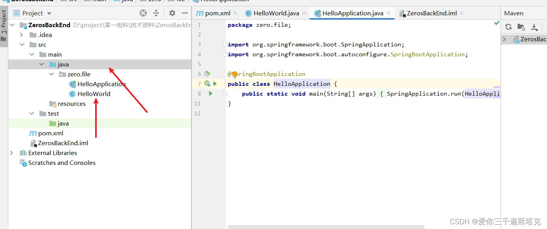Viewport: 547px width, 229px height.
Task: Switch to ZerosBackEnd.iml editor tab
Action: pyautogui.click(x=432, y=13)
